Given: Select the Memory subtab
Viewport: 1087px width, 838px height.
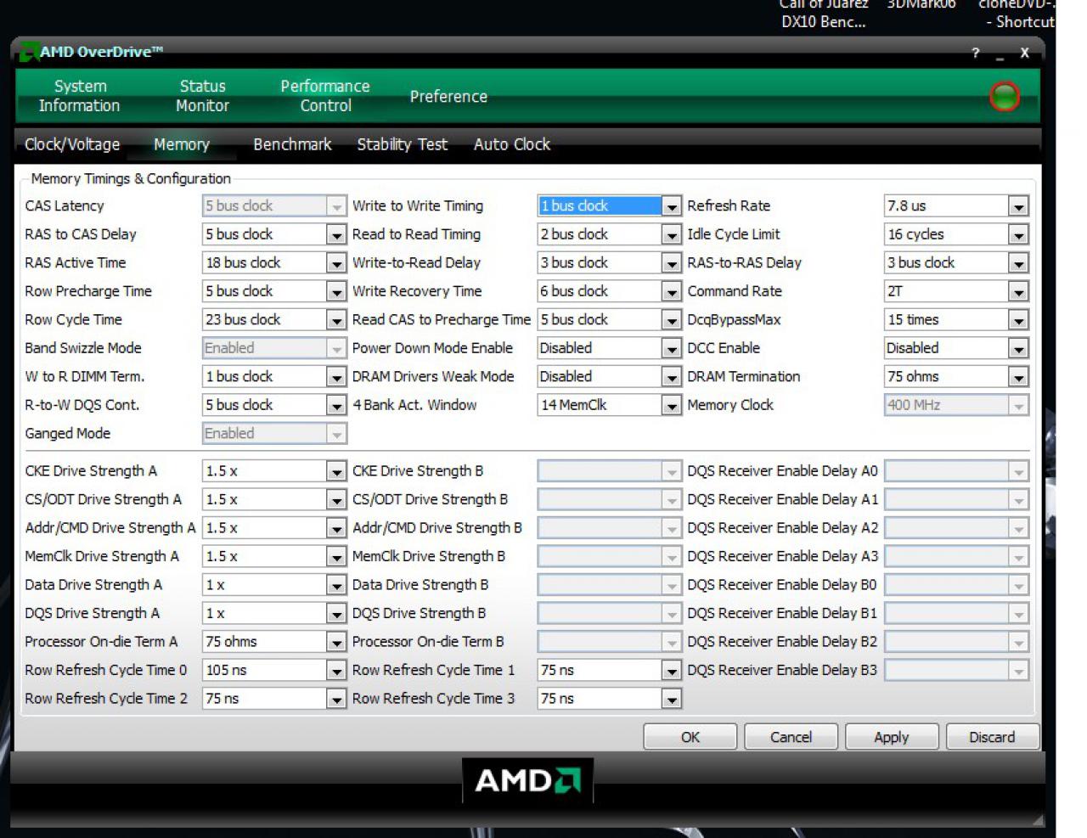Looking at the screenshot, I should [x=181, y=144].
